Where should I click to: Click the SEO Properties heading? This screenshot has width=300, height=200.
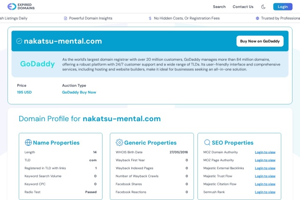(232, 143)
